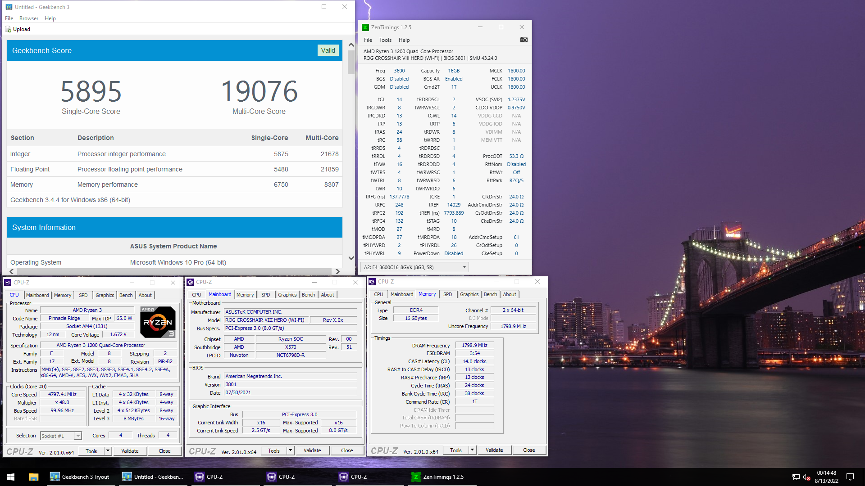Click the Multi-Core Score 19076
The height and width of the screenshot is (486, 865).
pos(259,91)
